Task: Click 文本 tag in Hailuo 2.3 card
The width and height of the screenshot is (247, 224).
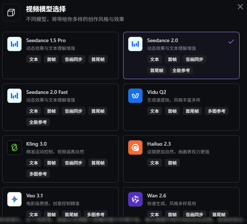Action: [155, 163]
